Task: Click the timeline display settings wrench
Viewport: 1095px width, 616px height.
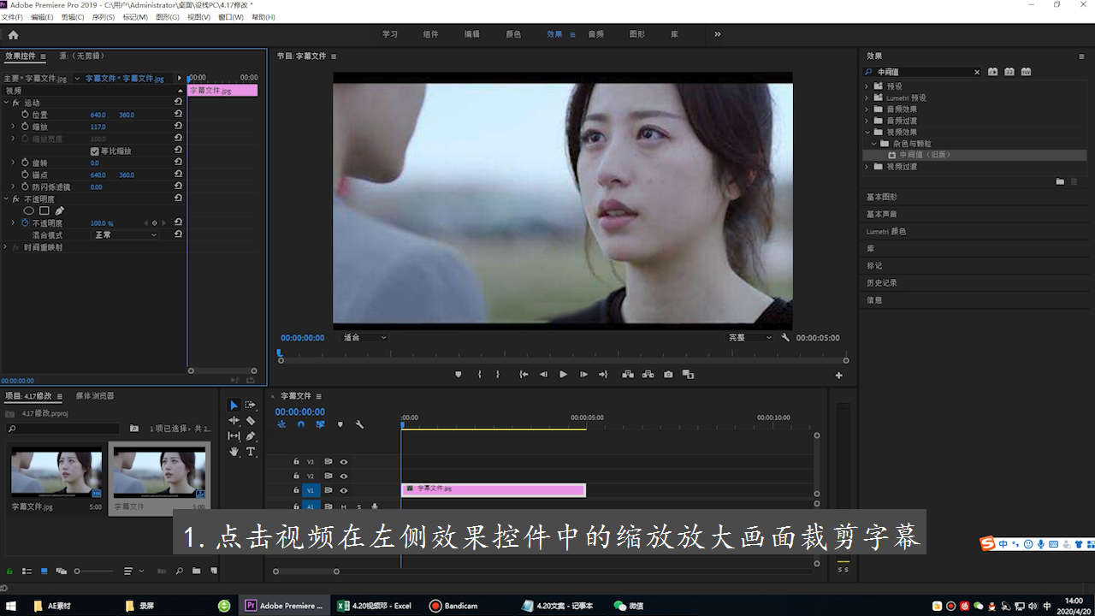Action: tap(359, 424)
